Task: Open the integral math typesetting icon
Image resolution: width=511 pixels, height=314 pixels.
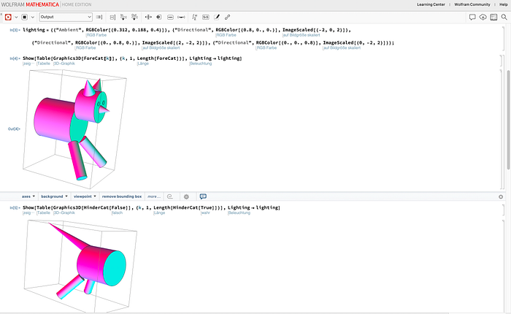Action: click(194, 17)
